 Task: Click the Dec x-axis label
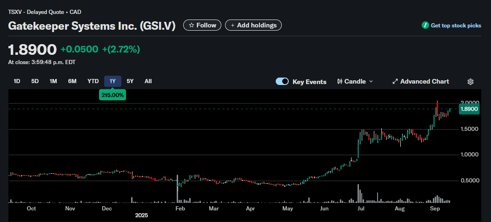(107, 209)
